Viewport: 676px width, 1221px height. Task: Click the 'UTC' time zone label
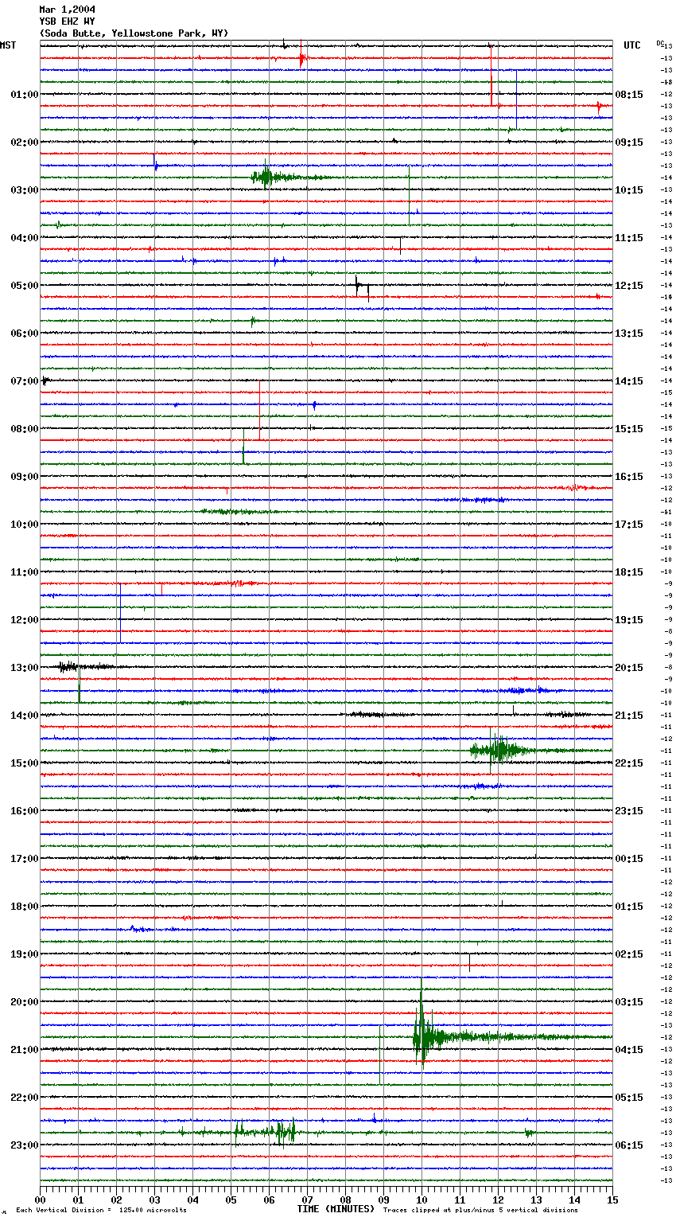point(631,45)
